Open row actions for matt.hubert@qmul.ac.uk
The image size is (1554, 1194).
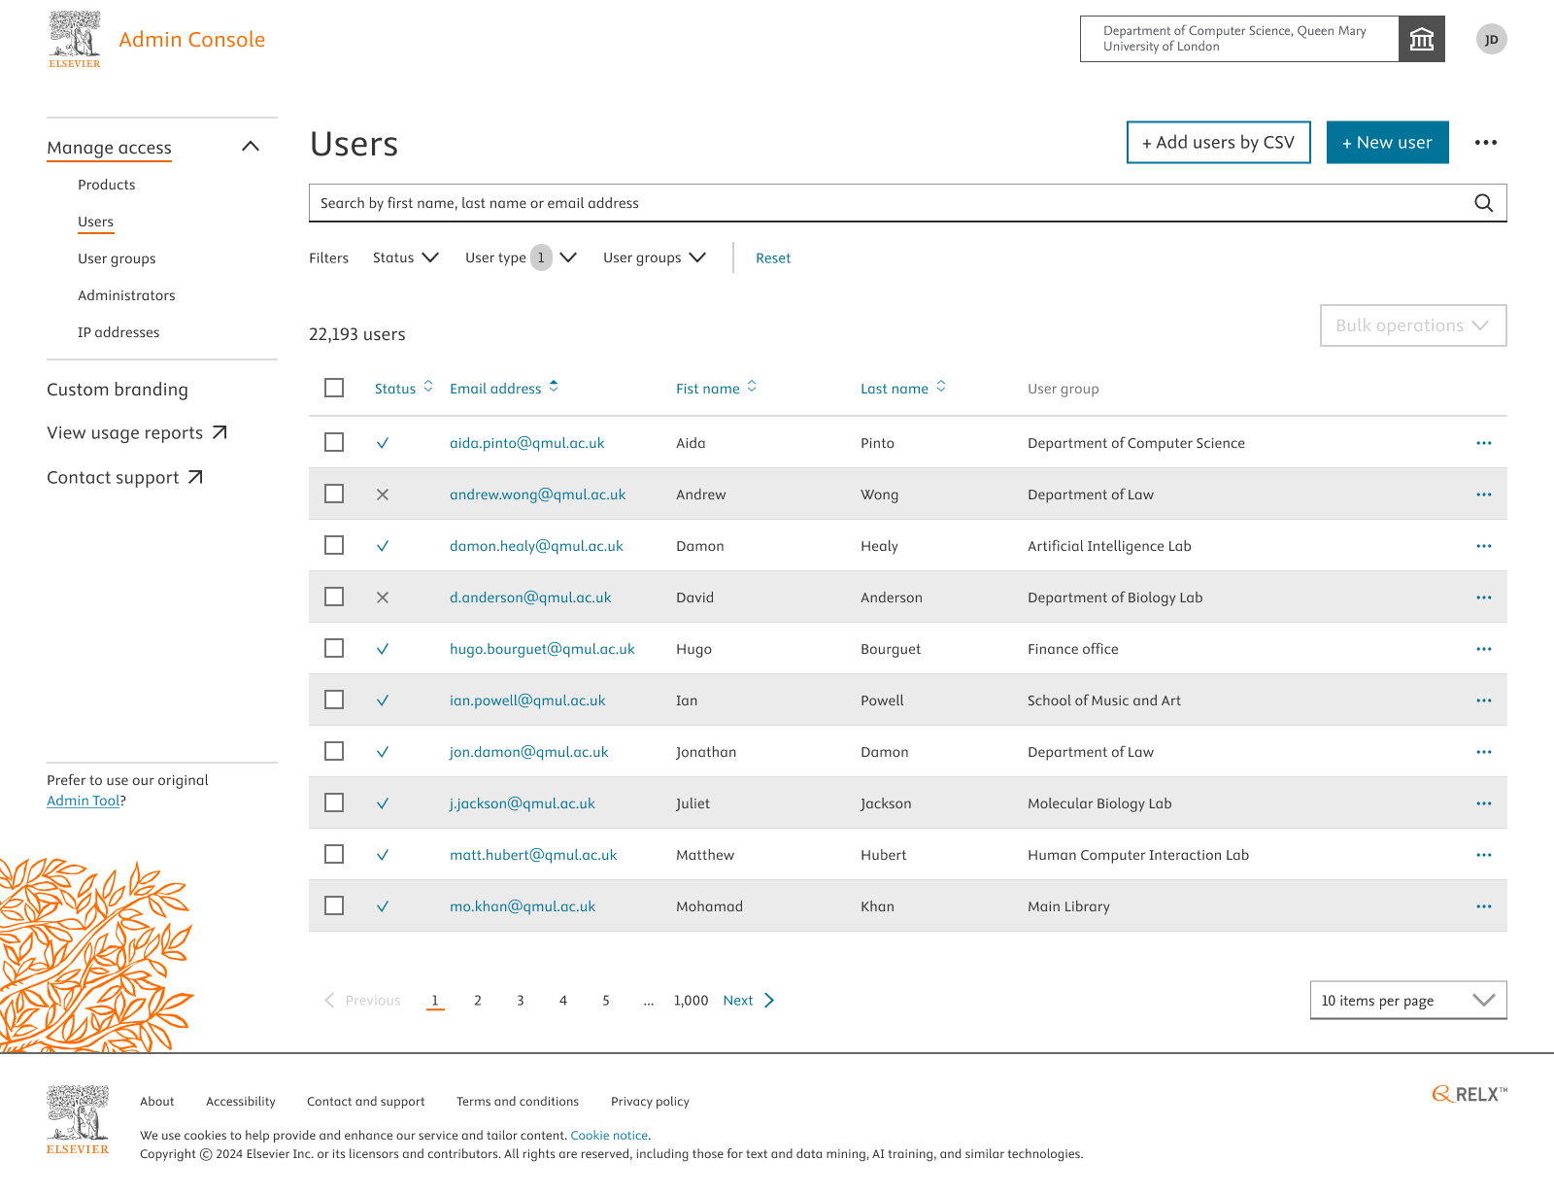(1484, 855)
